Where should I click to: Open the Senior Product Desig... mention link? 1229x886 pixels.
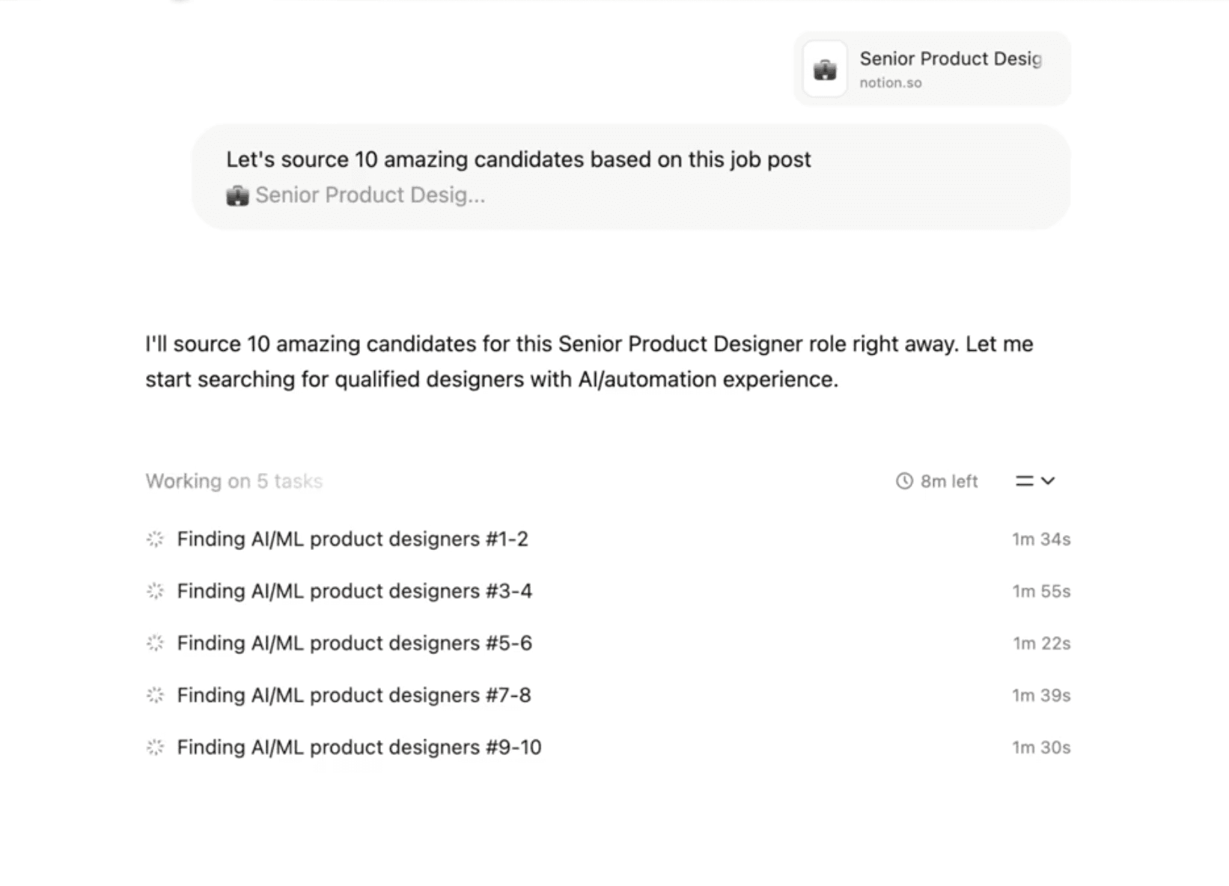pyautogui.click(x=370, y=195)
